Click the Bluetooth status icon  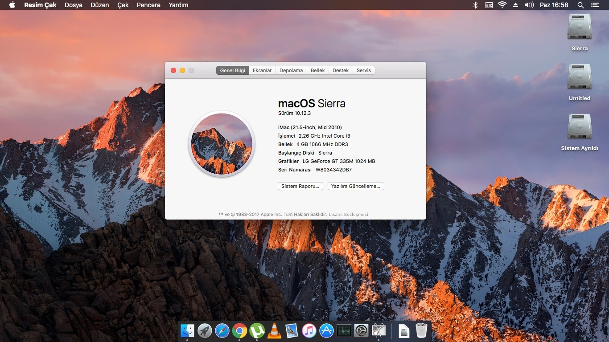pos(475,5)
